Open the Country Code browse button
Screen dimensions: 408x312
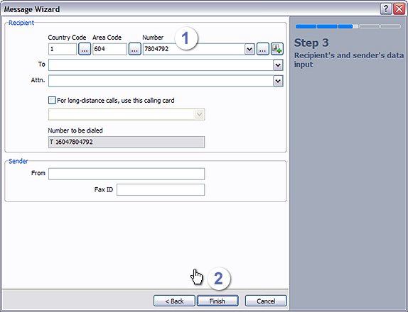point(85,49)
